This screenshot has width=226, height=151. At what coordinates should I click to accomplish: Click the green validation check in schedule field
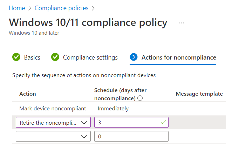point(163,123)
